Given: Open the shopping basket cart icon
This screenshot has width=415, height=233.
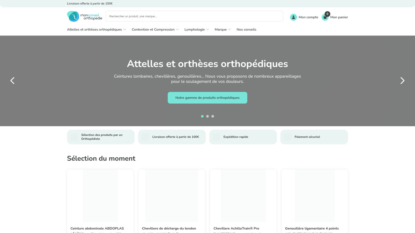Looking at the screenshot, I should 325,17.
